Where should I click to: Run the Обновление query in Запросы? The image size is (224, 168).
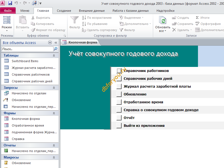click(x=21, y=100)
